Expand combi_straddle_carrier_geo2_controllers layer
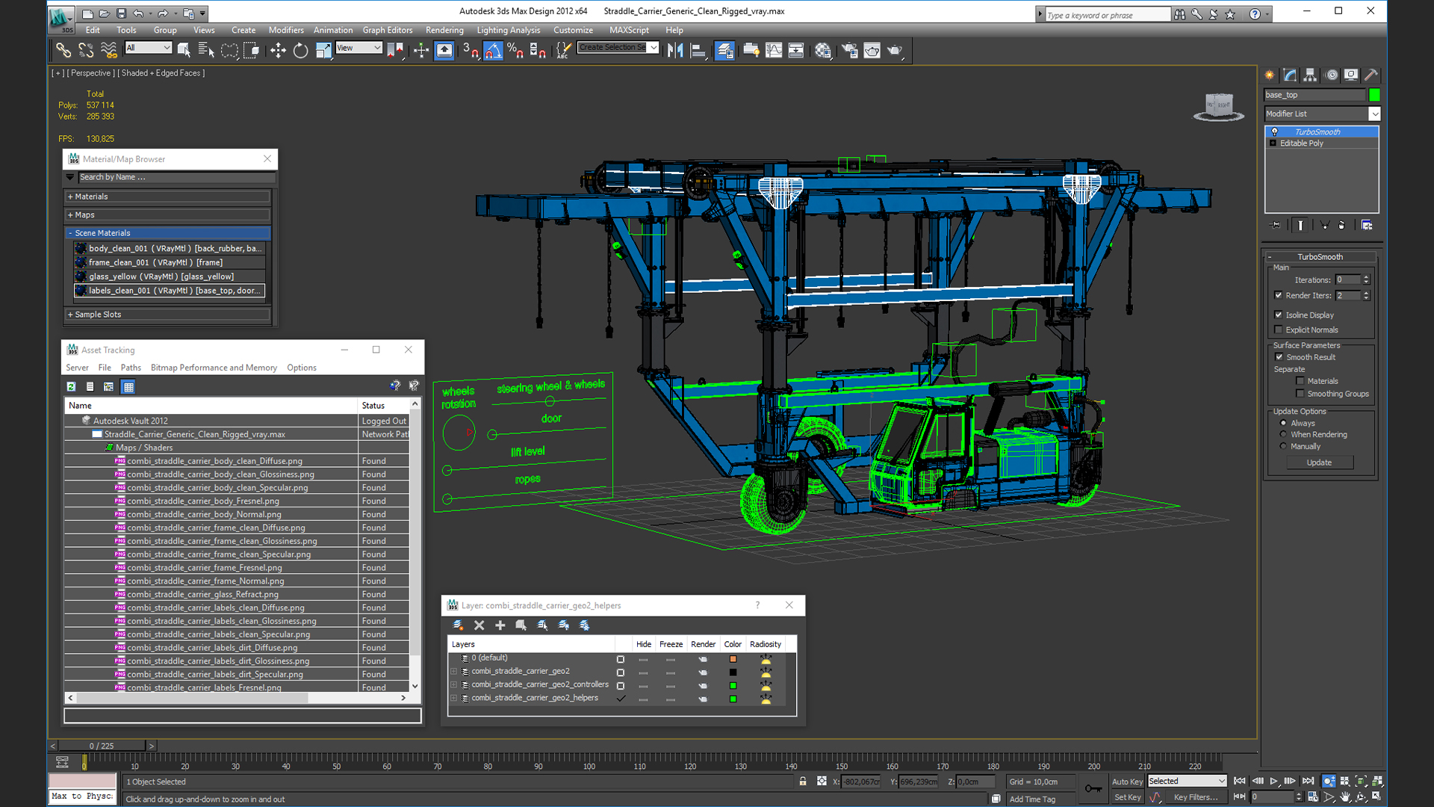 (x=454, y=684)
